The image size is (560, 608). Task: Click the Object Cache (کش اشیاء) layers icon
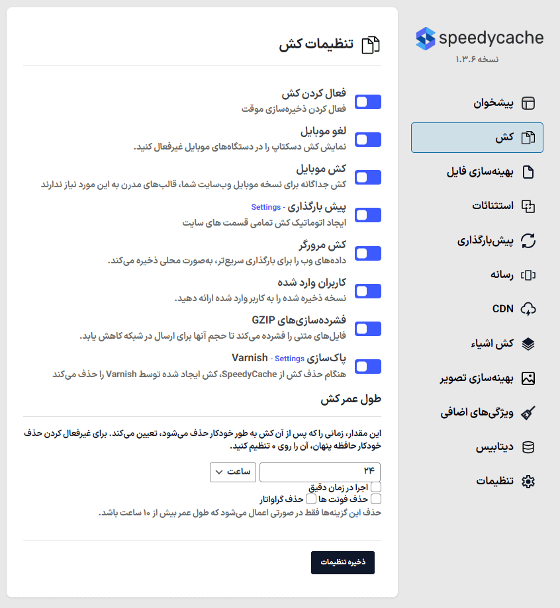coord(528,344)
